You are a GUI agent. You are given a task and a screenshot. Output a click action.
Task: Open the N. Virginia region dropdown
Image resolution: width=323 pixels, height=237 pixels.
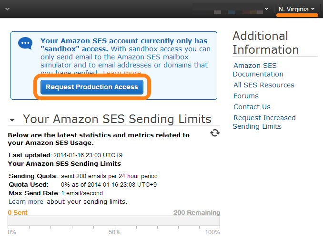296,9
